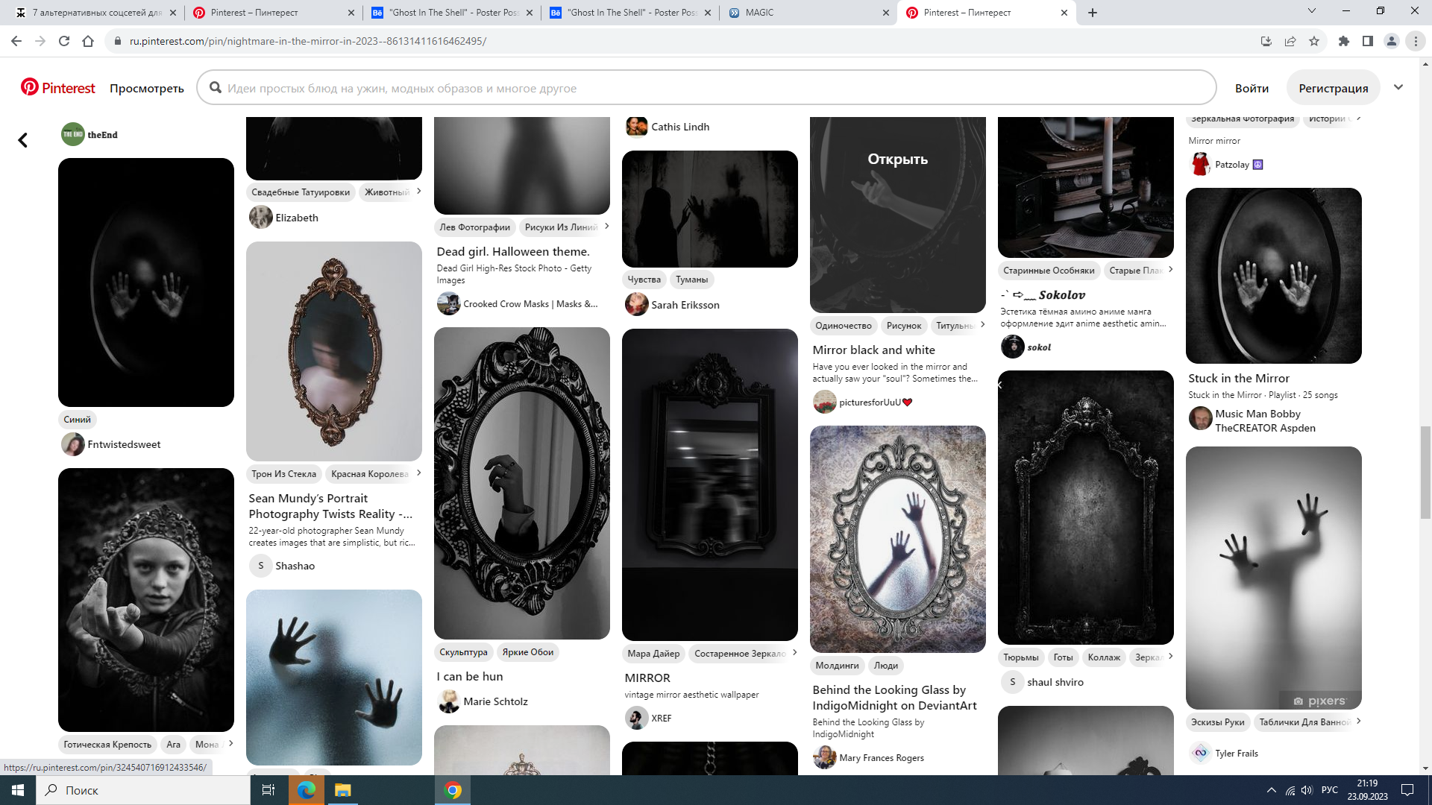Screen dimensions: 1432x805
Task: Go to the browser home page icon
Action: (88, 41)
